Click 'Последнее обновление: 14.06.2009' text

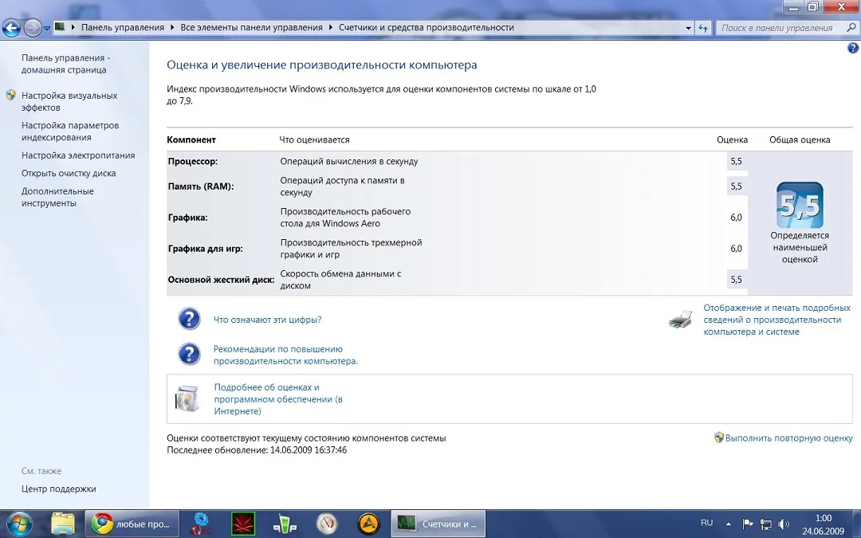pos(257,450)
